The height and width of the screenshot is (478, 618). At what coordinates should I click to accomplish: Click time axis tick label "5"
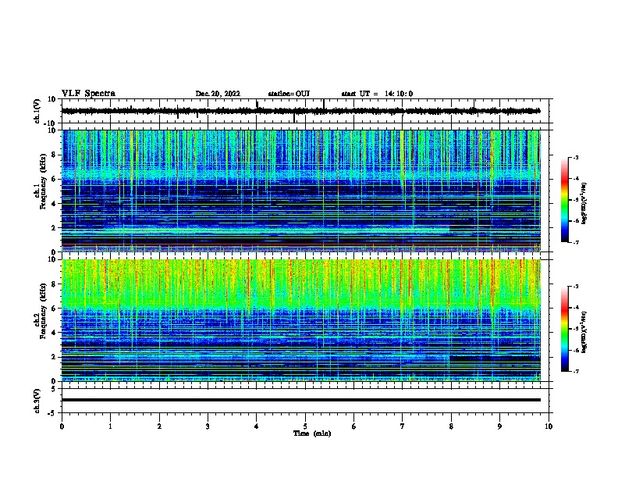(305, 426)
